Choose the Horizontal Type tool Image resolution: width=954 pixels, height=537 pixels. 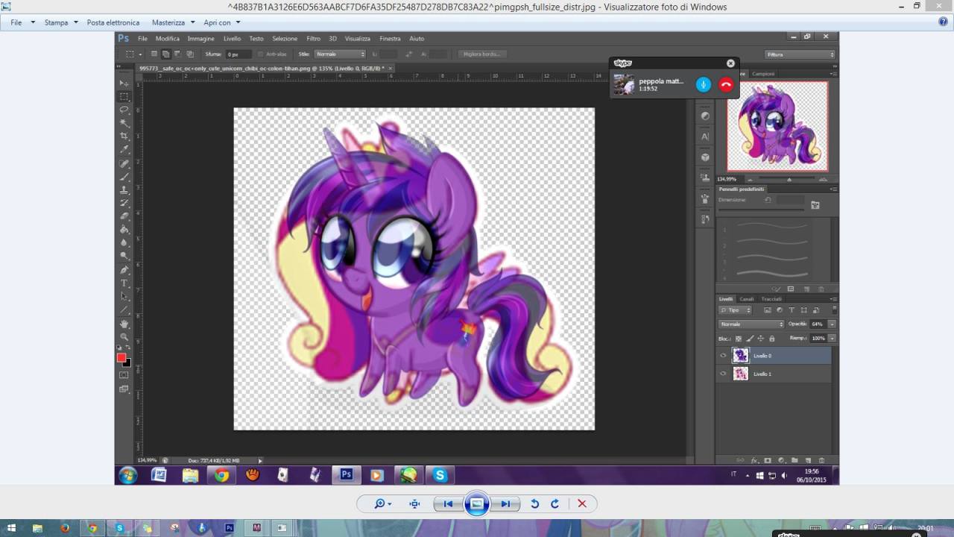[124, 283]
